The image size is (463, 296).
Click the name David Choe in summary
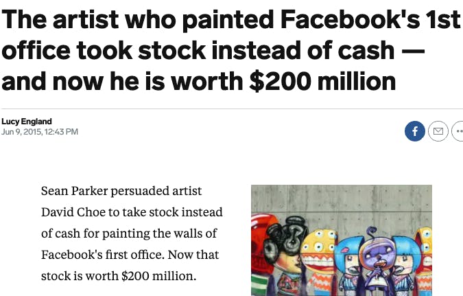[x=73, y=212]
